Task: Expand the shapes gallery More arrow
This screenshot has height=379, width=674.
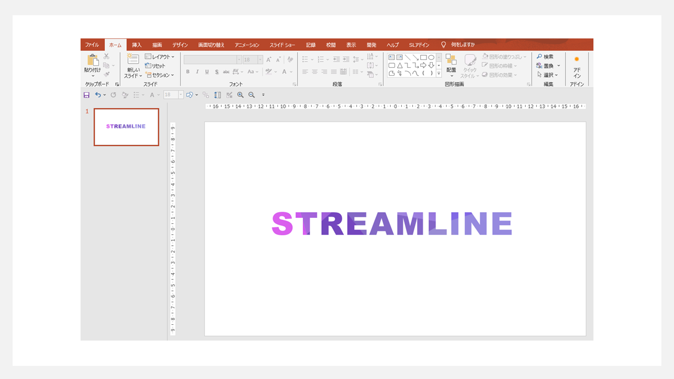Action: pos(439,74)
